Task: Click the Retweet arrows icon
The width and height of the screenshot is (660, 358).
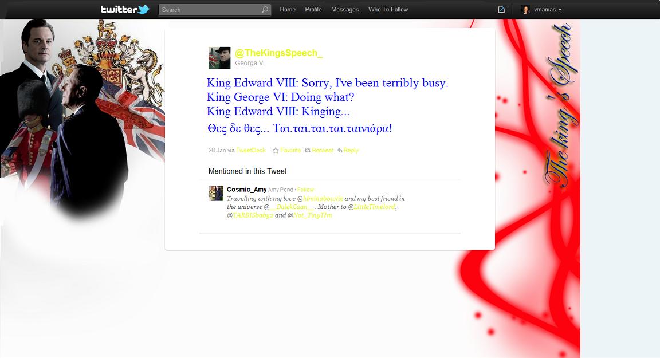Action: [307, 150]
